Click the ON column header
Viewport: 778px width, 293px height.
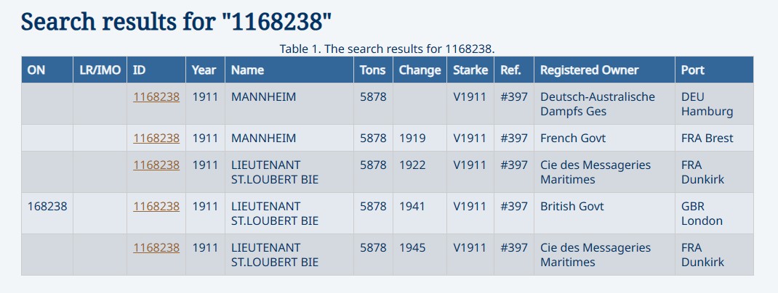click(x=36, y=70)
